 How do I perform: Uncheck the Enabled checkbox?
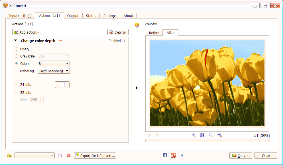(x=124, y=40)
